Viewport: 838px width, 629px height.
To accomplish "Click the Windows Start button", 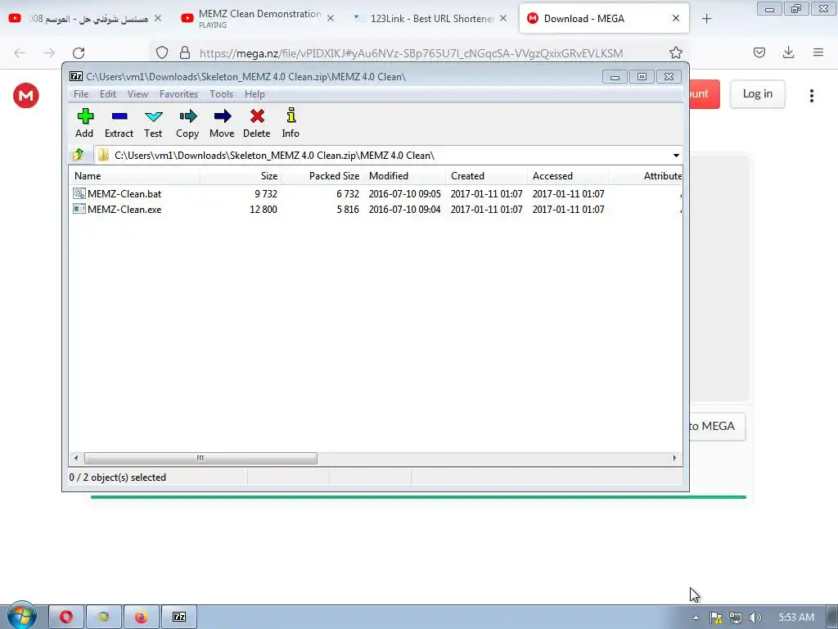I will [x=21, y=616].
